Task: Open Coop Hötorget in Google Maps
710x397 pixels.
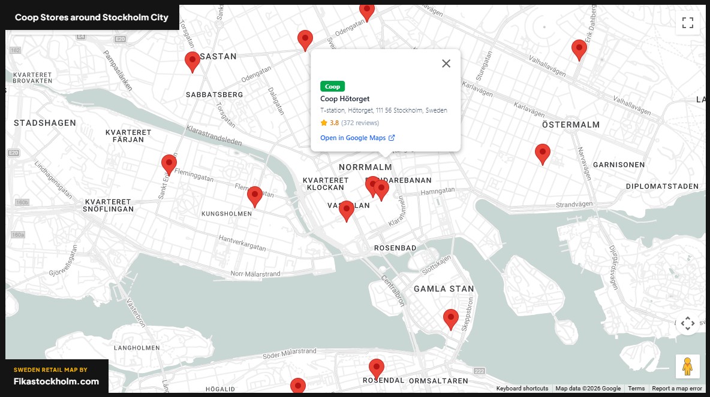Action: pyautogui.click(x=357, y=138)
